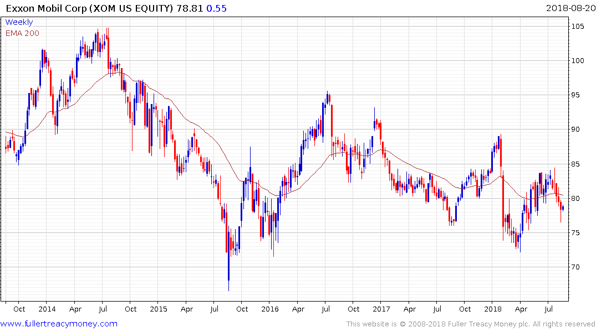Click the 70 price axis label

(x=575, y=267)
